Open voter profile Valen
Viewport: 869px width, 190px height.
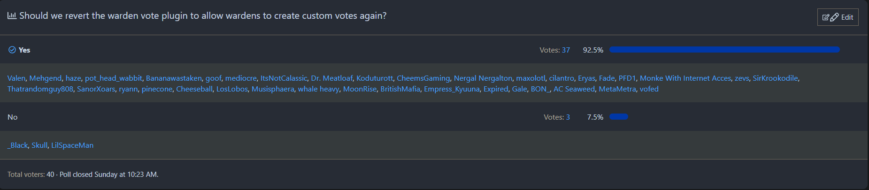pyautogui.click(x=16, y=78)
